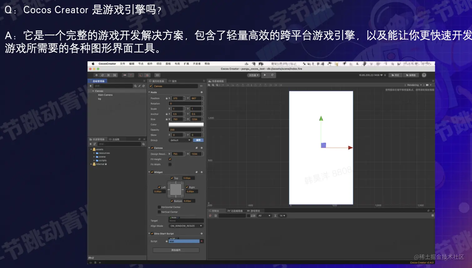Open the Node section gear settings
The image size is (472, 268).
coord(202,92)
